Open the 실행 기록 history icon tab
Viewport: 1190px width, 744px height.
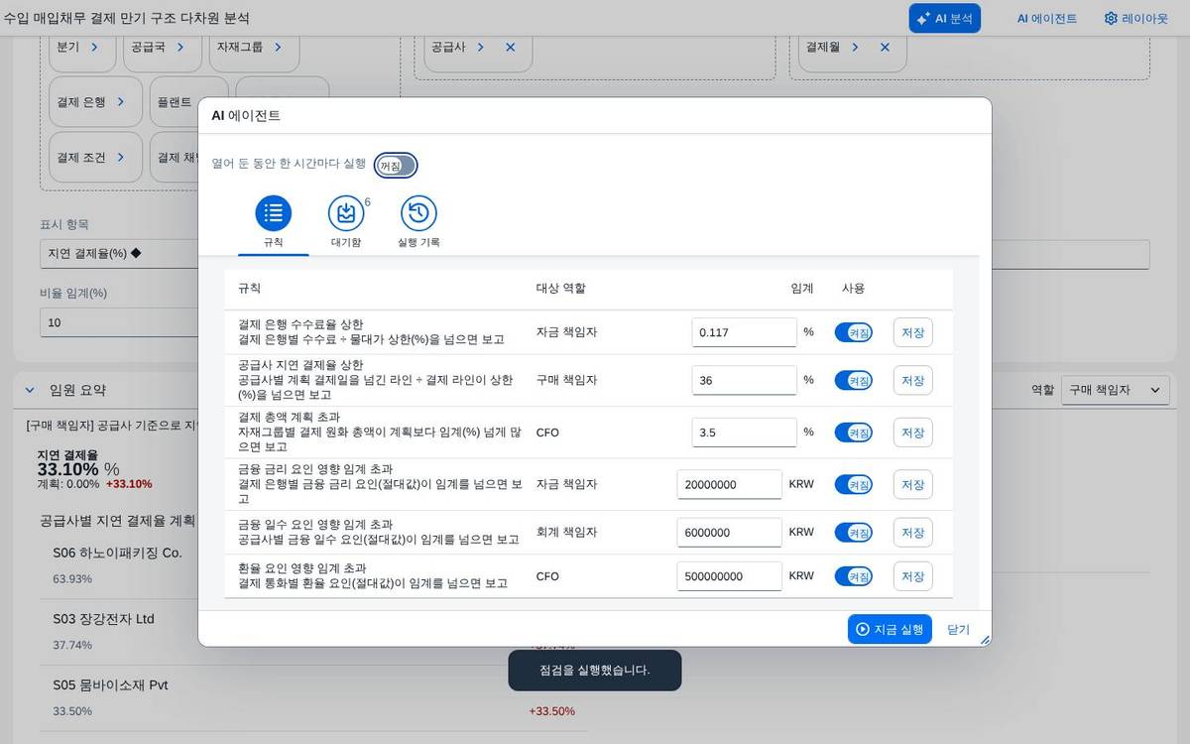418,213
